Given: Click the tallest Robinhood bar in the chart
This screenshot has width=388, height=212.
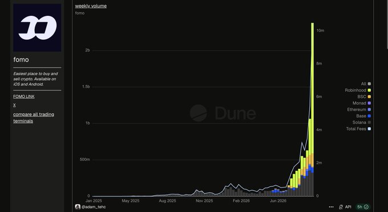Looking at the screenshot, I should (312, 88).
